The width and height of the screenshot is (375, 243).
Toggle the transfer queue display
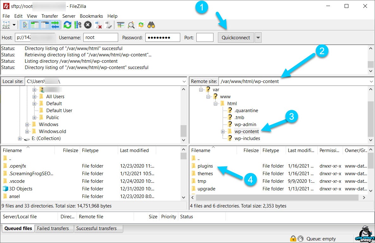55,25
